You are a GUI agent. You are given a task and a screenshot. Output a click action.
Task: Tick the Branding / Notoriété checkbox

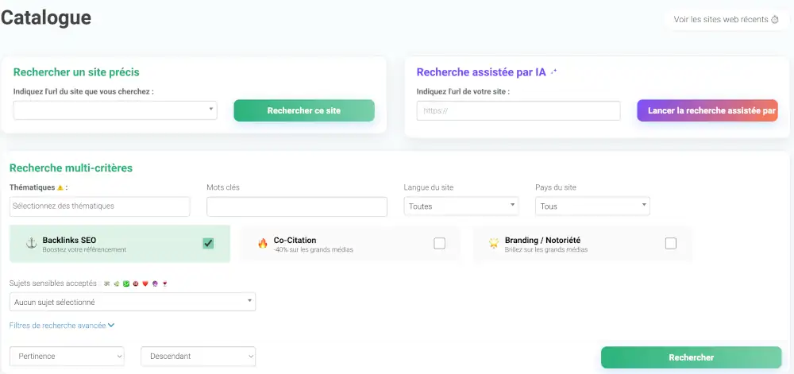click(x=670, y=244)
